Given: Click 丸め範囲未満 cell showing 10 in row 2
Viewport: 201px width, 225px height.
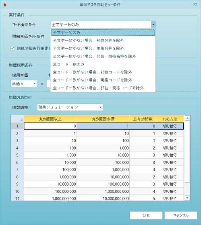Looking at the screenshot, I should click(103, 133).
